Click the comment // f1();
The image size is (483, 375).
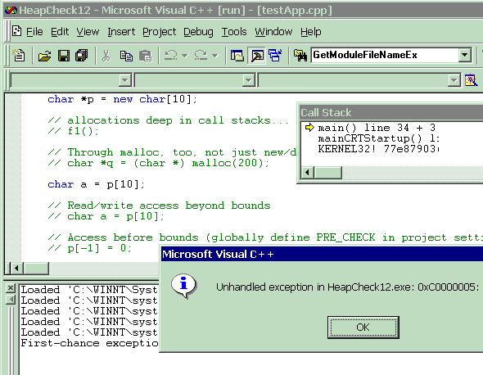click(x=74, y=131)
